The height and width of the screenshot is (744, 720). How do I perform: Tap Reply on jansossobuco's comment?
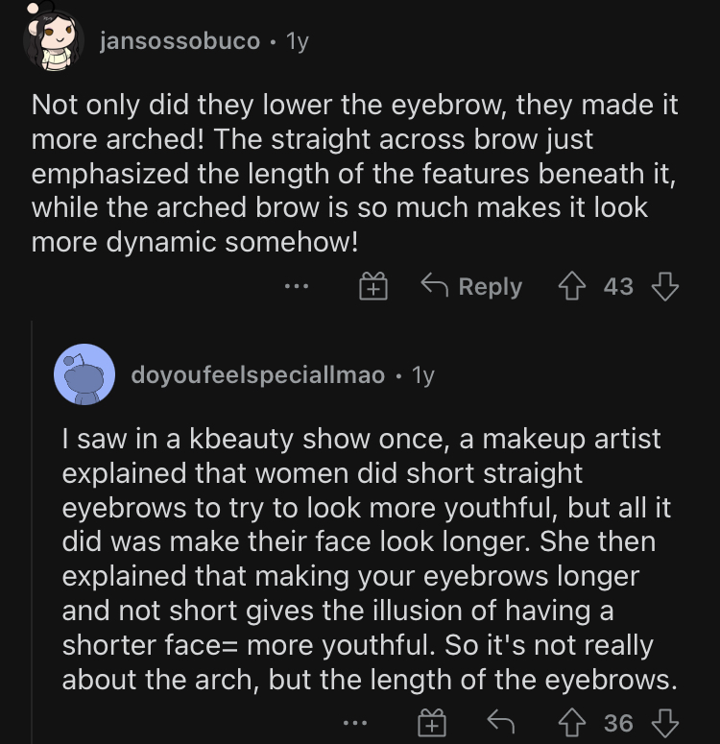tap(471, 286)
